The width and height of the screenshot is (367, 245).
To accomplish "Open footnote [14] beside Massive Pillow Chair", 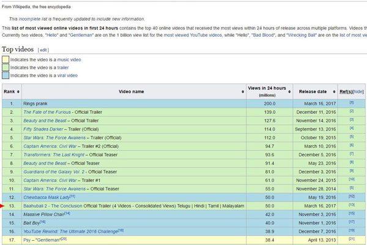I will [x=67, y=213].
